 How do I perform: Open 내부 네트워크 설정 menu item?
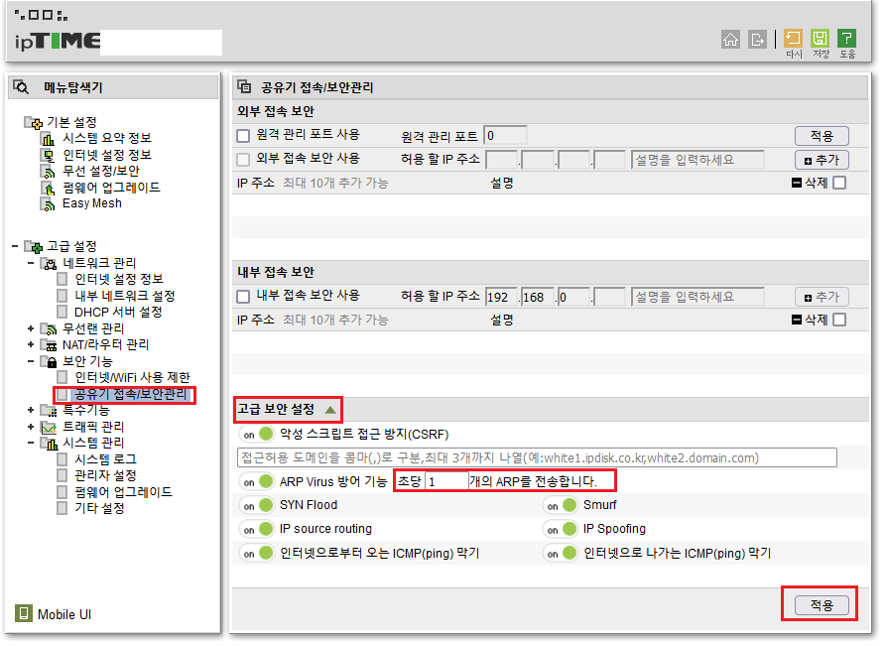125,296
